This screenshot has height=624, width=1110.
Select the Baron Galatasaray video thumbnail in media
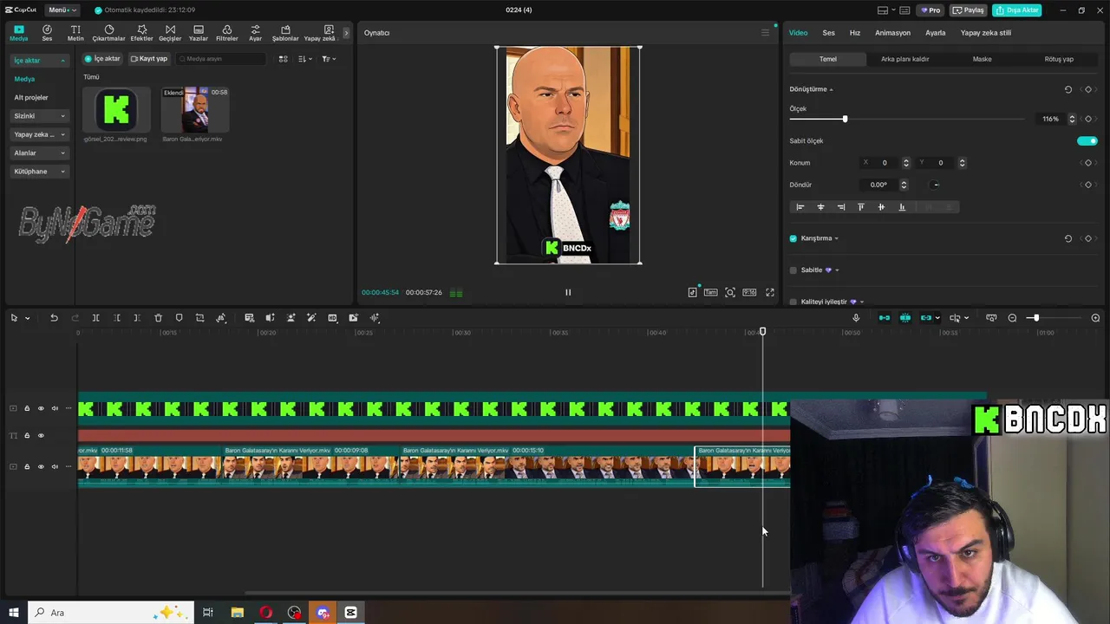coord(195,110)
